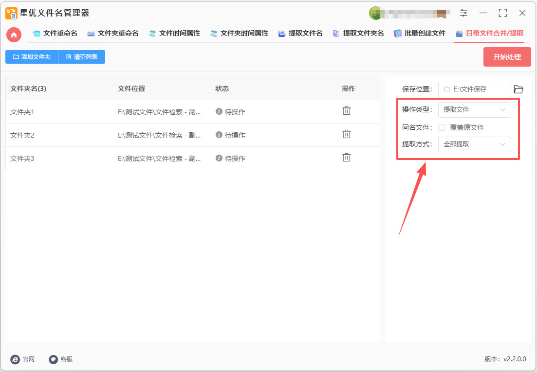The image size is (537, 372).
Task: Click the 保存位置 path field
Action: pos(474,89)
